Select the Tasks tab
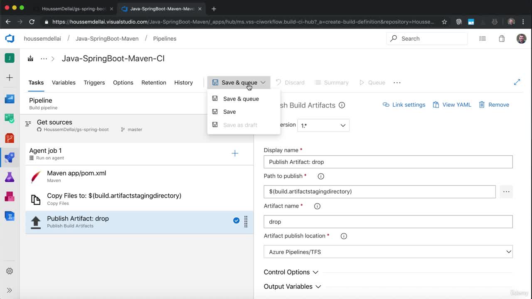The width and height of the screenshot is (532, 299). point(36,83)
